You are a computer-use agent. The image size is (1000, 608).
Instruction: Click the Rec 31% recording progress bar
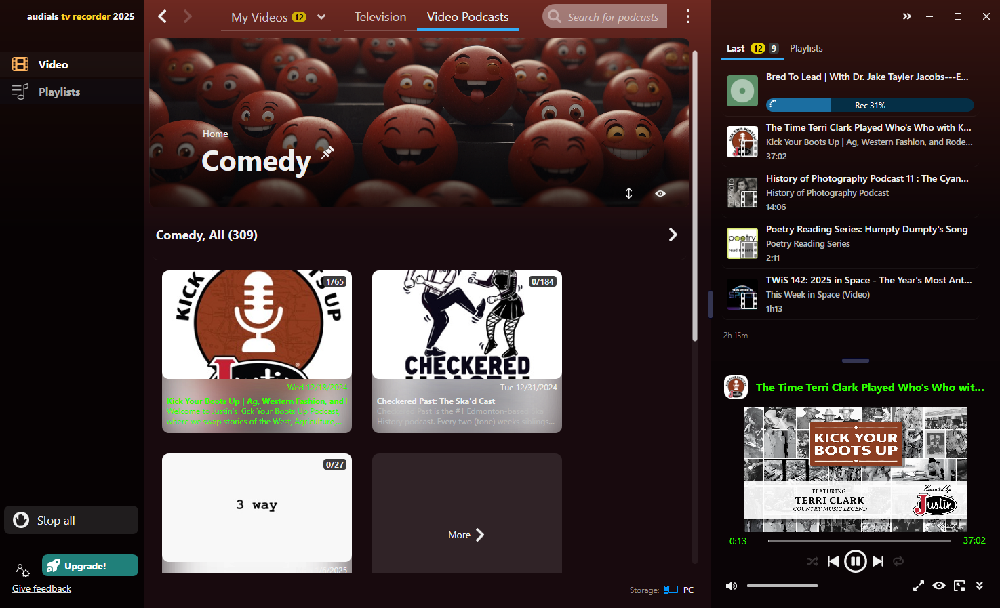(x=870, y=105)
